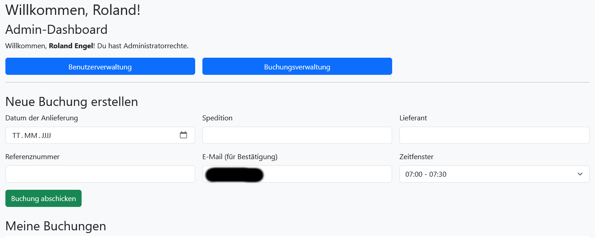This screenshot has width=595, height=238.
Task: Click the 'Referenznummer' field label
Action: (32, 157)
